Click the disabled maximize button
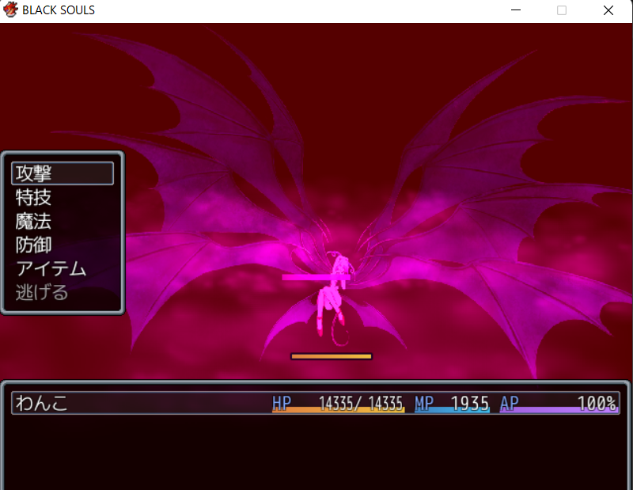This screenshot has height=490, width=633. click(562, 10)
